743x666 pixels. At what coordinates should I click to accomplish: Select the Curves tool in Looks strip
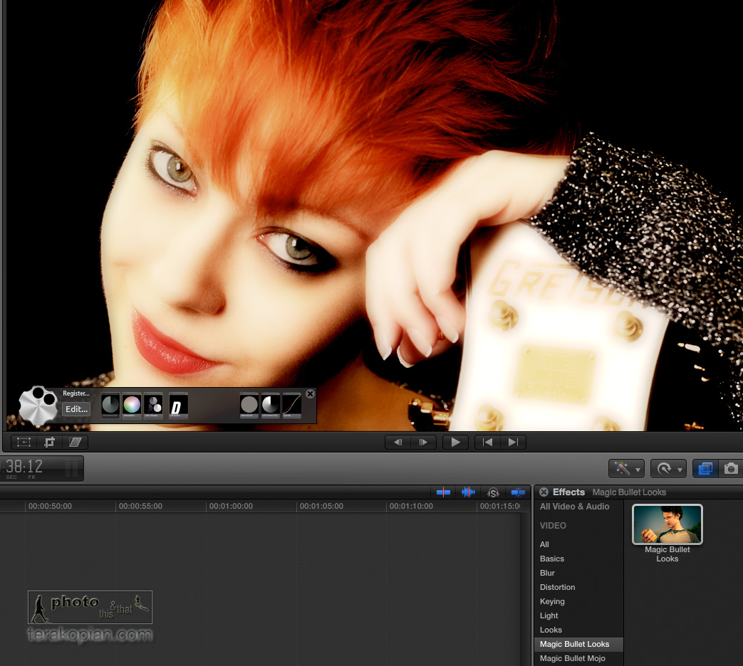292,406
